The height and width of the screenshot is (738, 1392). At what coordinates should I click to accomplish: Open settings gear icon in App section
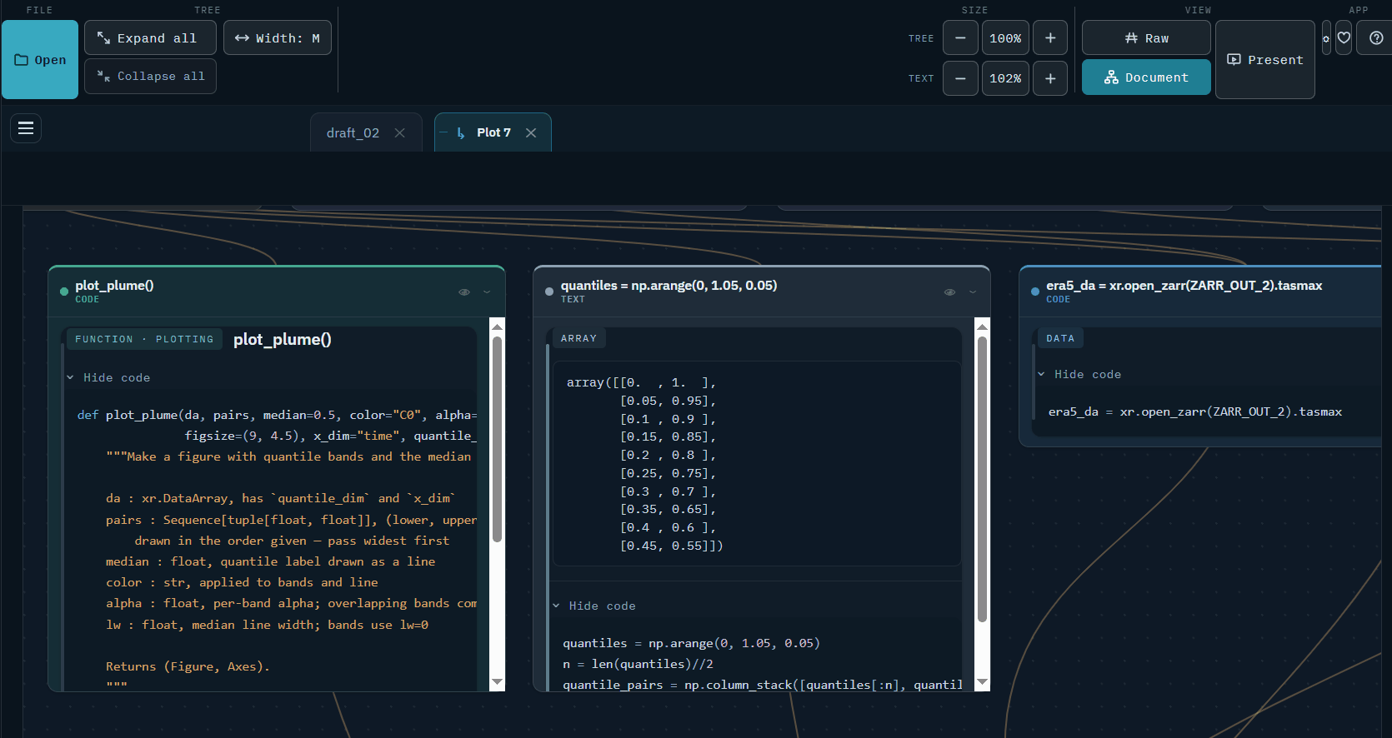(x=1326, y=38)
